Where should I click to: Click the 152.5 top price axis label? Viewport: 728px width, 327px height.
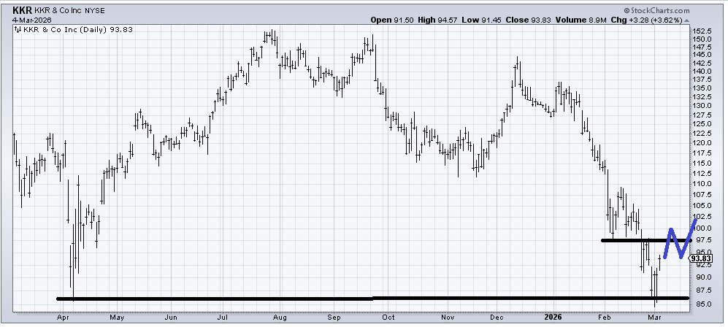tap(703, 31)
